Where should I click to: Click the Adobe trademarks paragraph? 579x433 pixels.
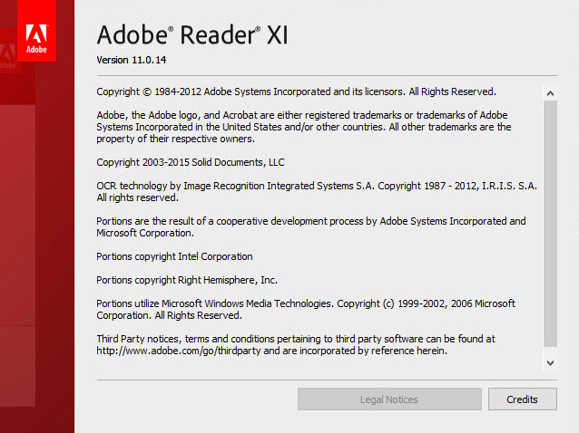(304, 127)
